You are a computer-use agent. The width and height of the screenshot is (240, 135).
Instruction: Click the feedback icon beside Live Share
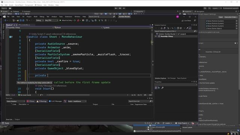[195, 21]
